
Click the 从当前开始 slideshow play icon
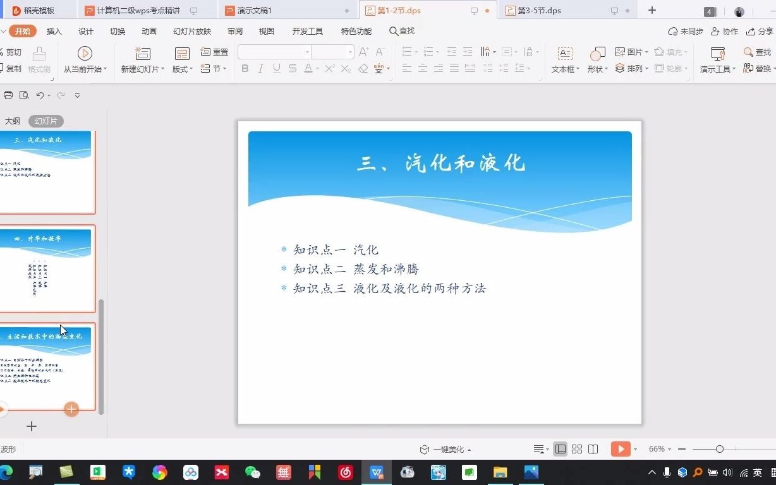click(85, 54)
